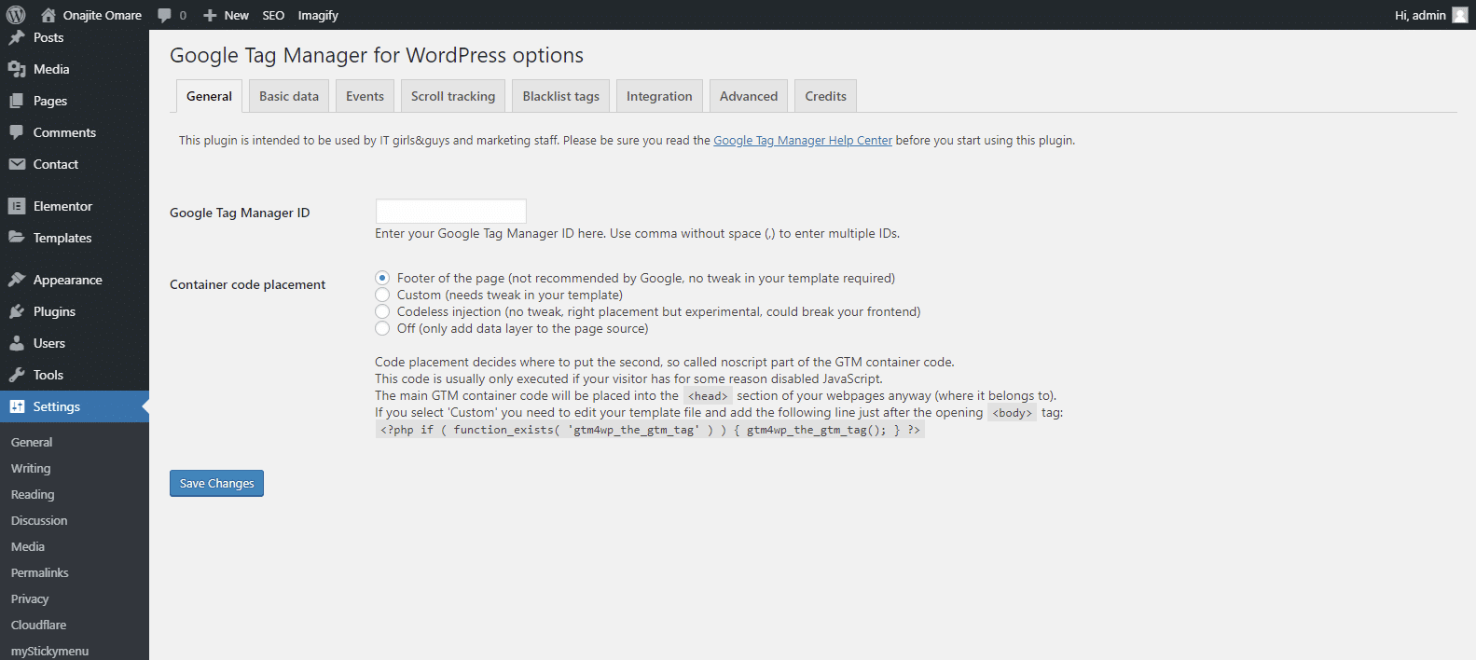Open the comments bubble icon in admin bar

point(165,15)
